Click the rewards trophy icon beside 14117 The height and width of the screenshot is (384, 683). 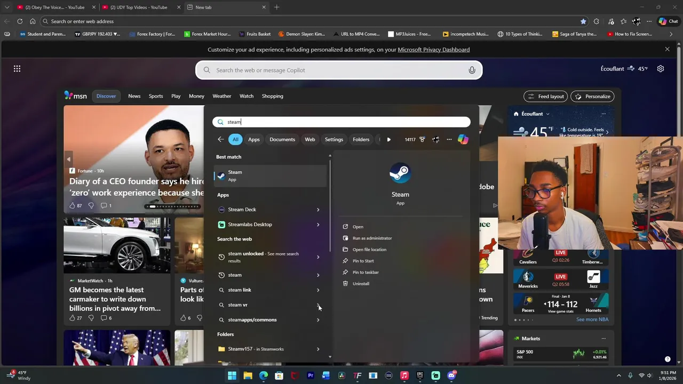pyautogui.click(x=422, y=139)
